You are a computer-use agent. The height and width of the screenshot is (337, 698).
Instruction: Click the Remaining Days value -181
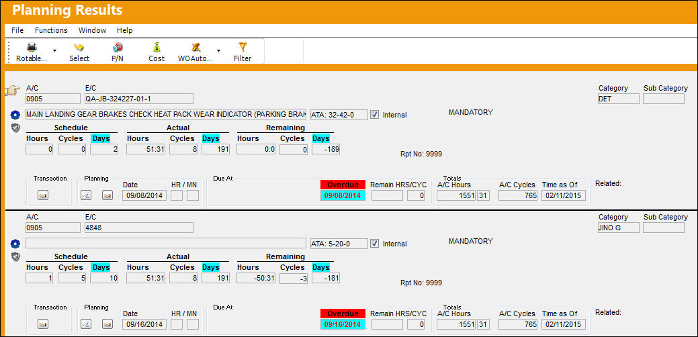pos(326,279)
